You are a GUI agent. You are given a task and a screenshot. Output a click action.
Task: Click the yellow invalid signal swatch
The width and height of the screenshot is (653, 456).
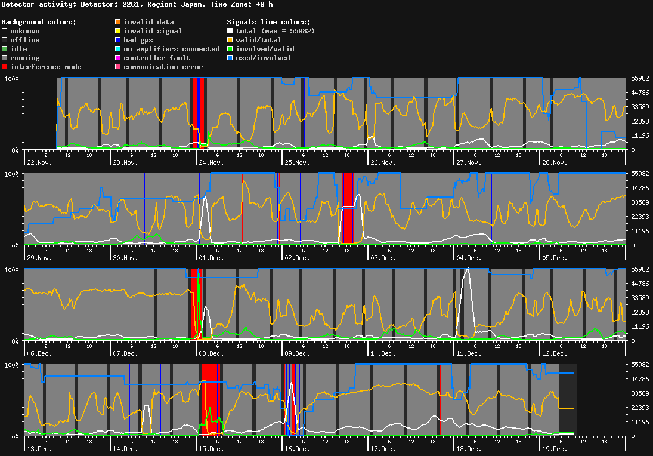118,31
